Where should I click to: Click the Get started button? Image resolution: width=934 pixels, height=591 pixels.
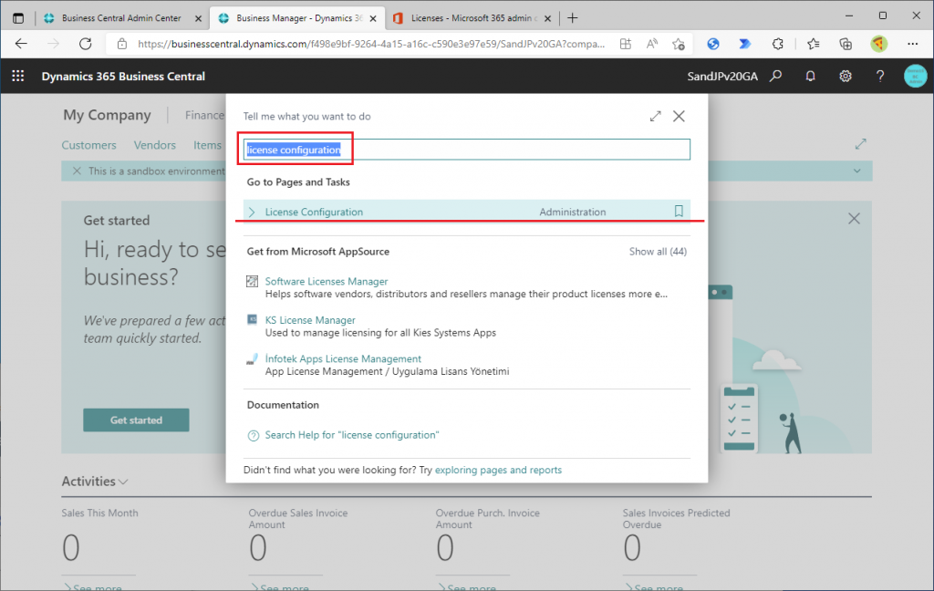tap(136, 420)
